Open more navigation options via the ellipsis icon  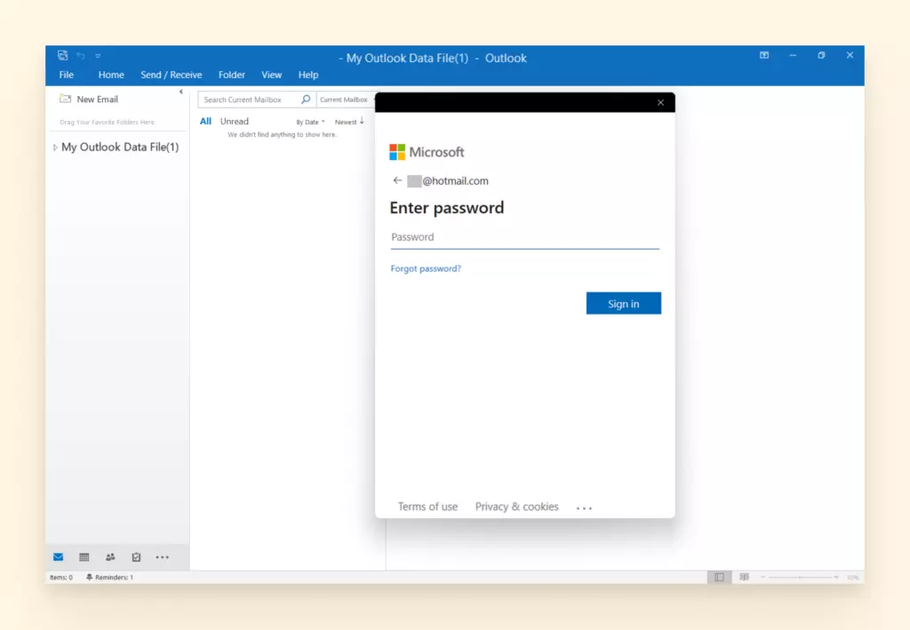(x=162, y=557)
